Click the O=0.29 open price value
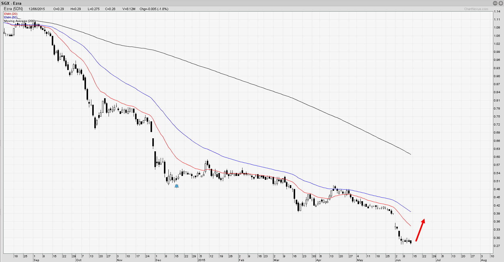The width and height of the screenshot is (504, 262). [x=59, y=9]
